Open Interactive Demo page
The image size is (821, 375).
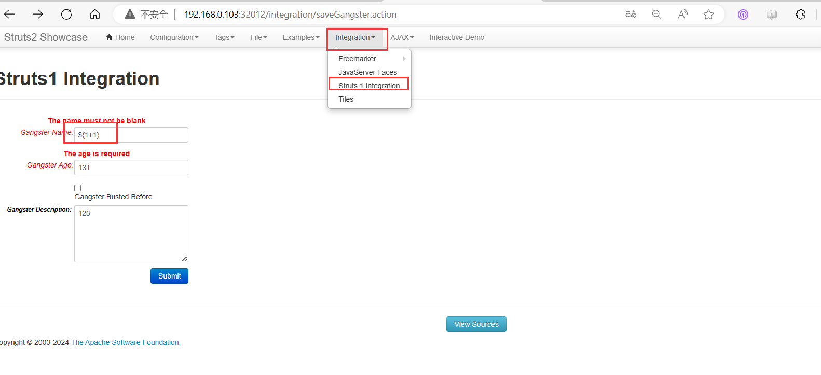tap(457, 37)
